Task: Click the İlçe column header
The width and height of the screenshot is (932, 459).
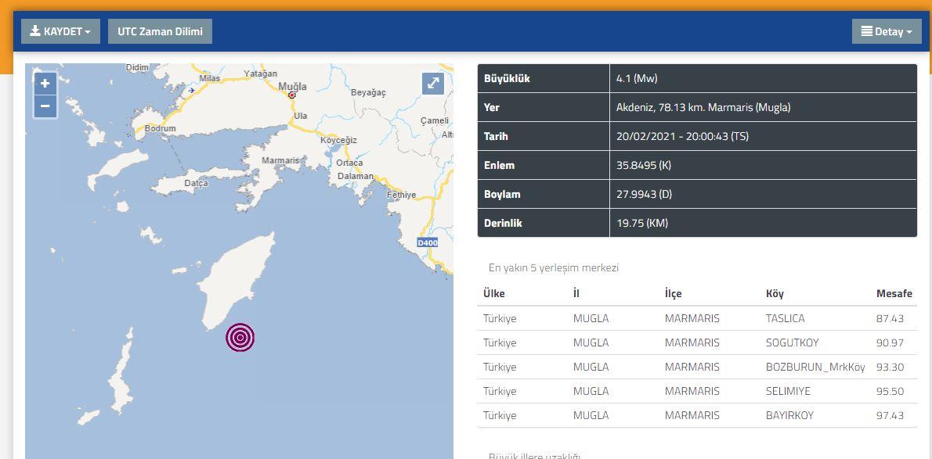Action: pyautogui.click(x=673, y=293)
